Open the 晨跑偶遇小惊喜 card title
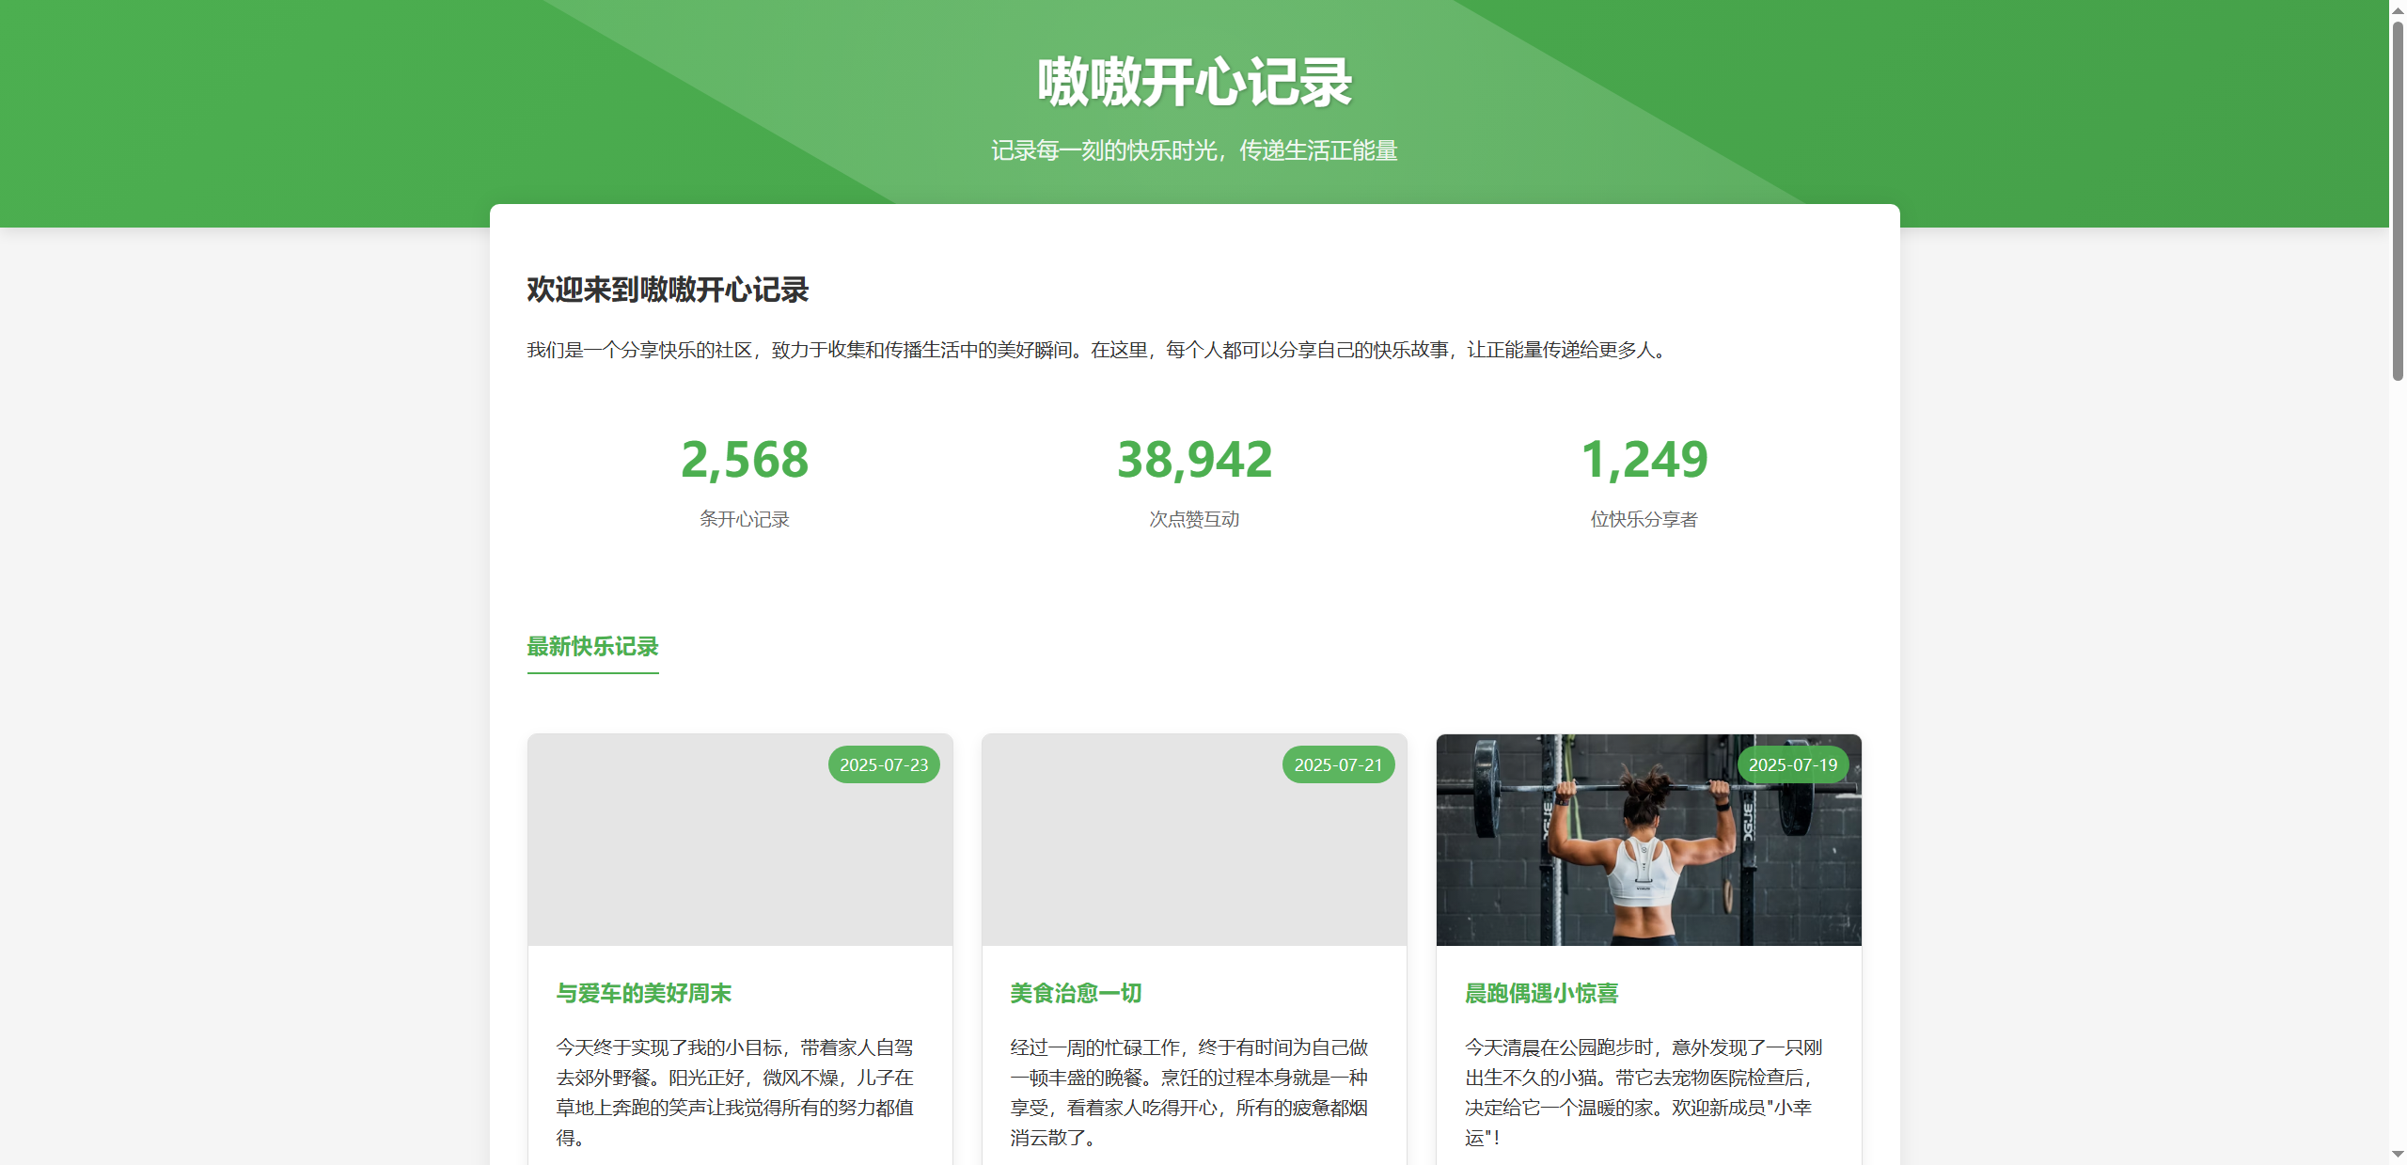This screenshot has width=2407, height=1165. pos(1541,993)
